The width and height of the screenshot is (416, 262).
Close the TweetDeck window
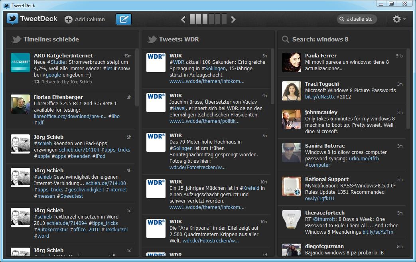pyautogui.click(x=404, y=4)
